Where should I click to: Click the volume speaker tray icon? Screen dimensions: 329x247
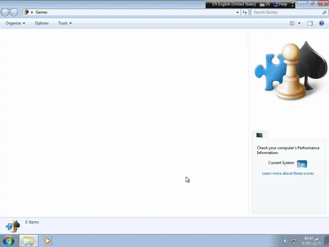286,241
